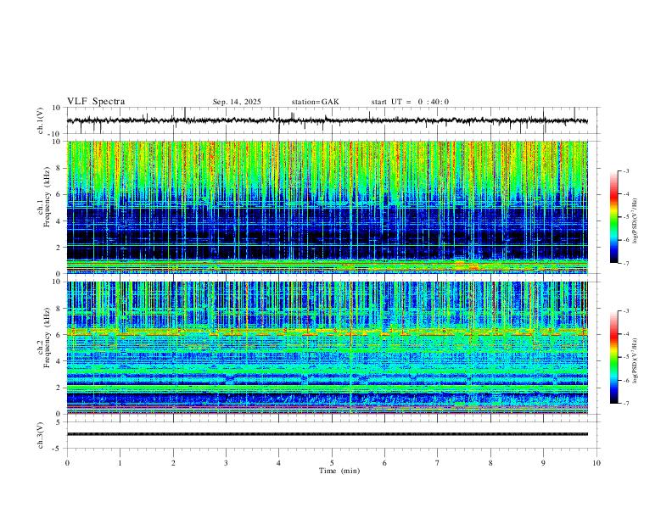Click the upper colorbar "log(PSD)(V²/Hz)" label
Screen dimensions: 672x519
[636, 220]
